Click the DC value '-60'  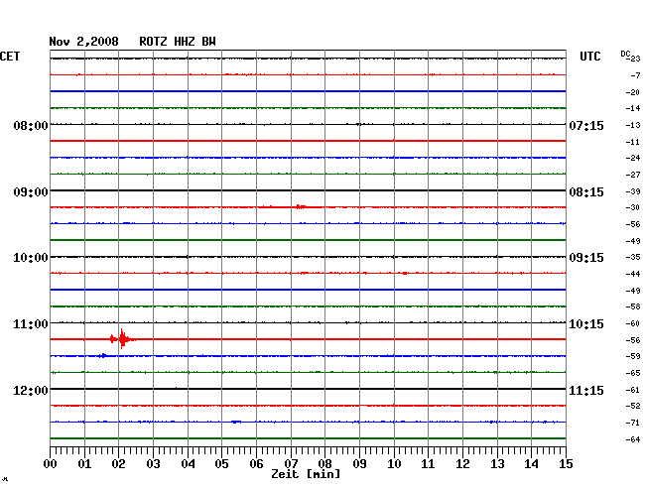click(633, 323)
